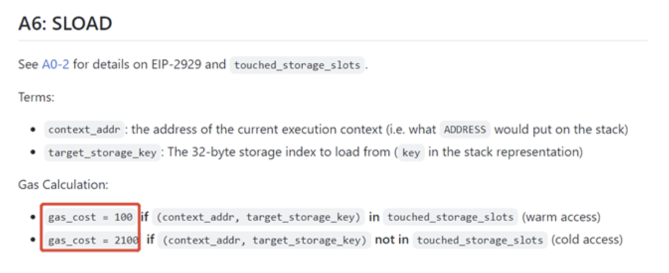
Task: Open the A0-2 link
Action: tap(56, 64)
